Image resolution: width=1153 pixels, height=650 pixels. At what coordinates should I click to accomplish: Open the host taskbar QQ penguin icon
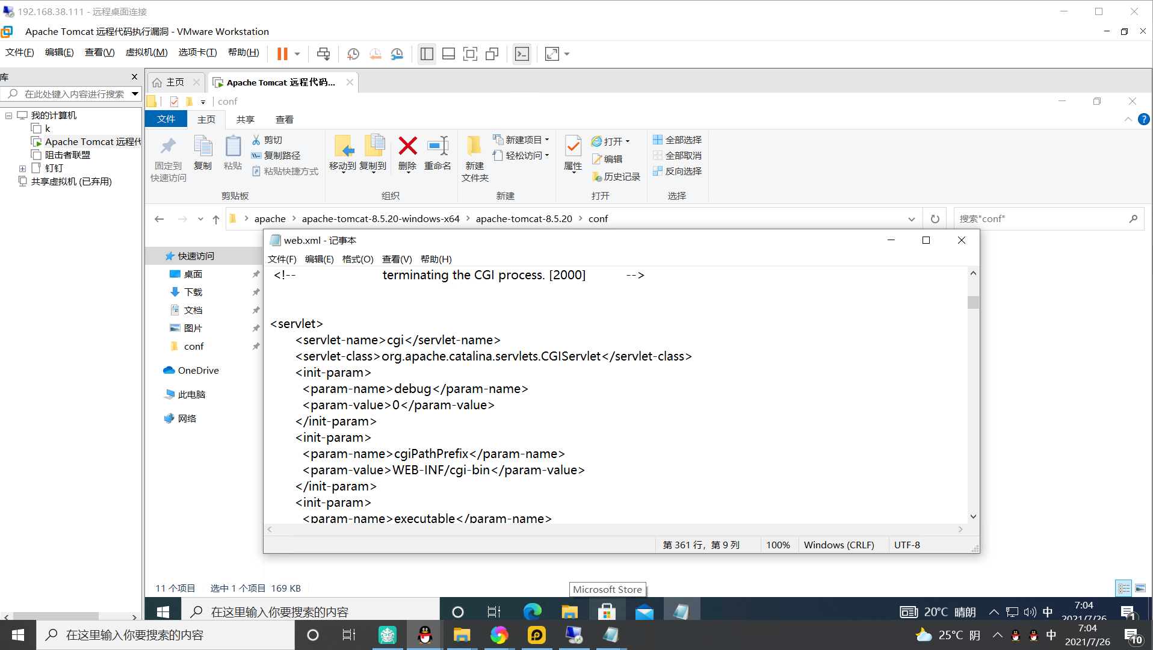pyautogui.click(x=425, y=635)
